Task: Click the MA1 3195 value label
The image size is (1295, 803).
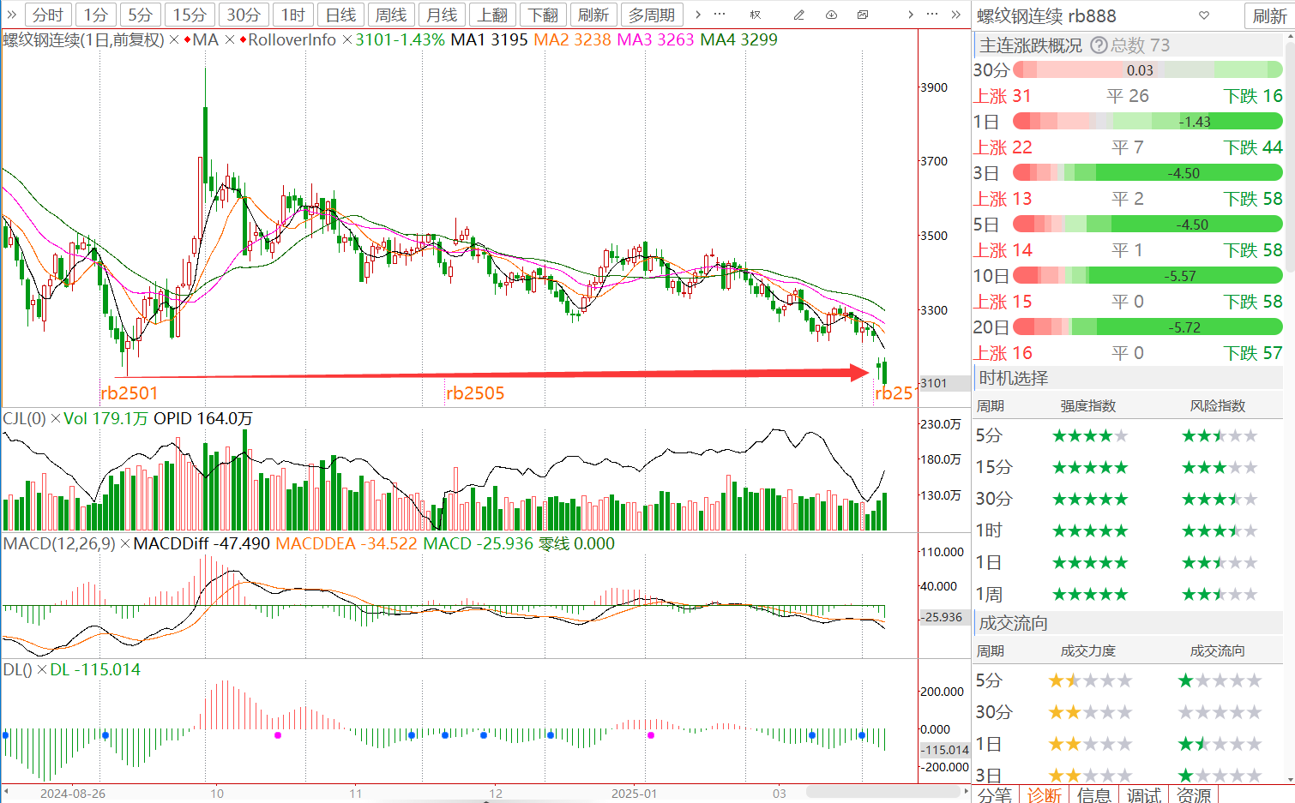Action: pyautogui.click(x=489, y=39)
